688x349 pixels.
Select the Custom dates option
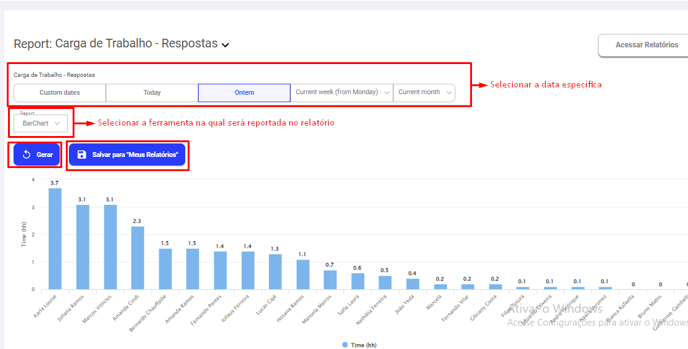point(60,92)
